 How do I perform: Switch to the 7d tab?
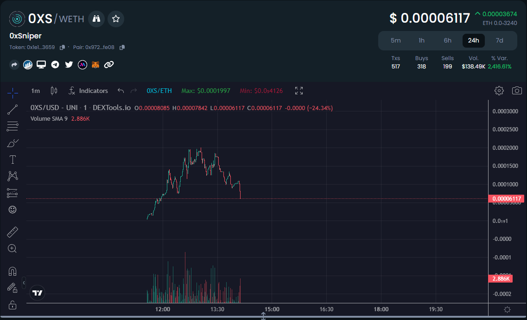[499, 41]
